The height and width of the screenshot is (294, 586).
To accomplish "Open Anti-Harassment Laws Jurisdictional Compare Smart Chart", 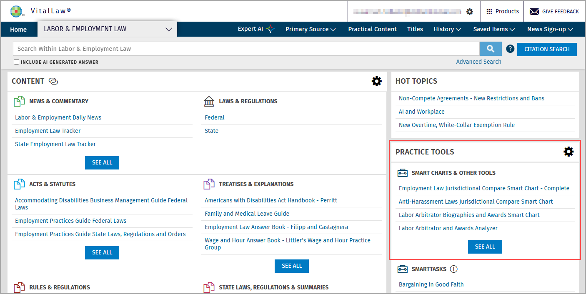I will pos(476,202).
